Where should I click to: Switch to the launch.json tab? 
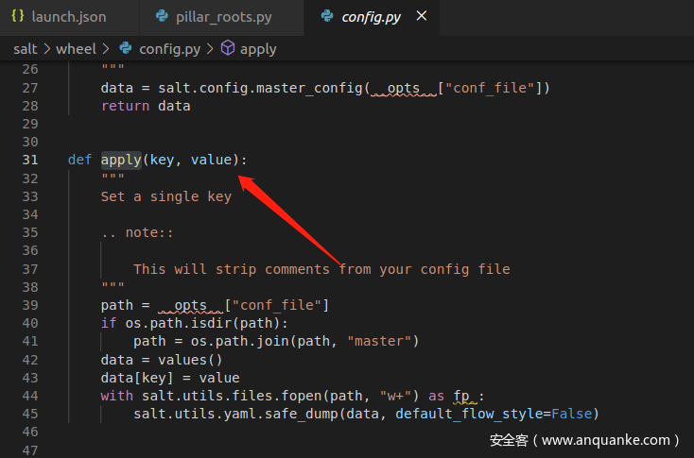(x=68, y=17)
